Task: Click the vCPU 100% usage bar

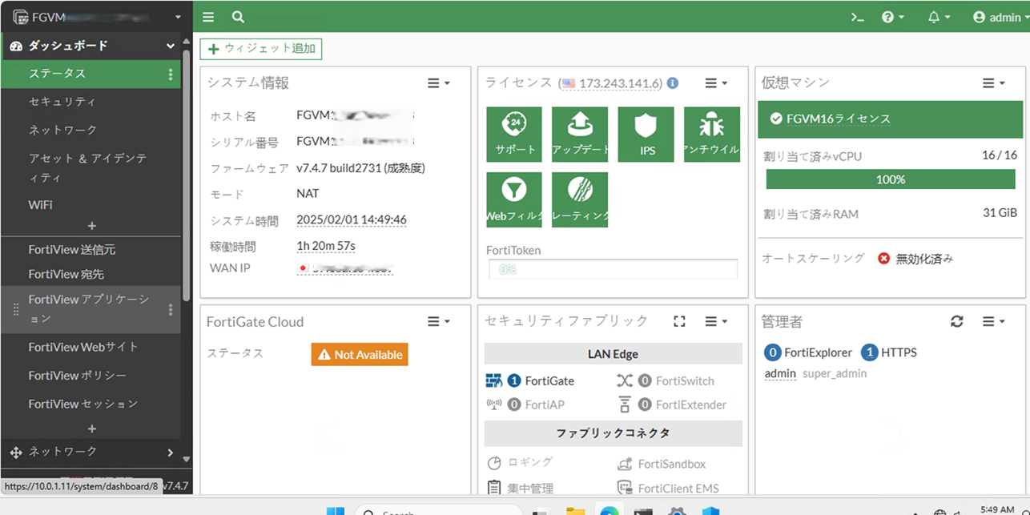Action: click(x=891, y=179)
